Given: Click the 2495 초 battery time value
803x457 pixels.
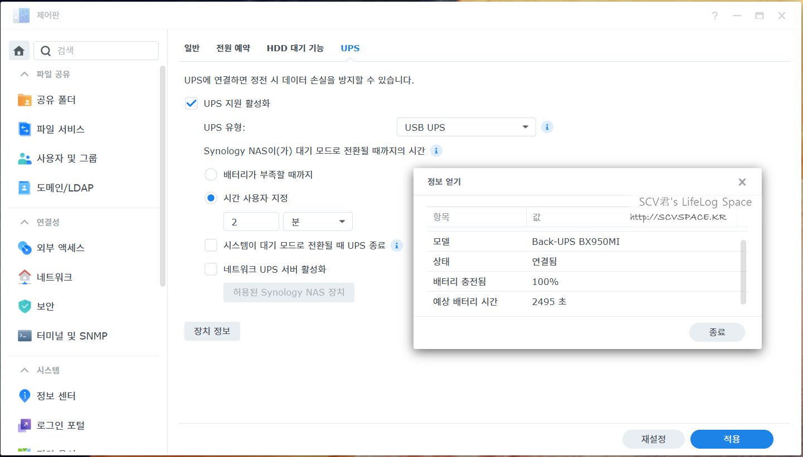Looking at the screenshot, I should 549,302.
